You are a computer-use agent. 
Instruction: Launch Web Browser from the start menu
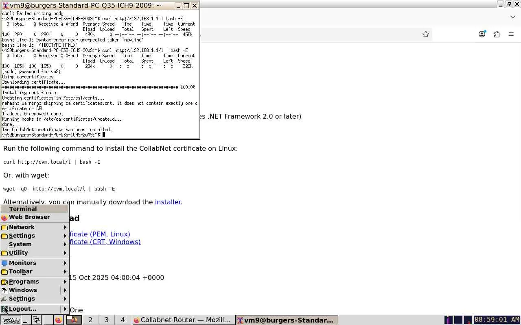(35, 217)
